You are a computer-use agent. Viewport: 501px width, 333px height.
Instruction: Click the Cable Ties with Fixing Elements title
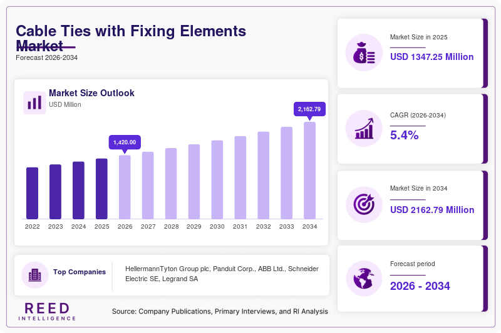131,39
